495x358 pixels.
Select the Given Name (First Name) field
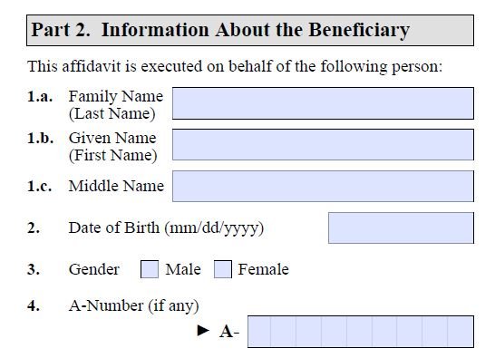point(323,145)
